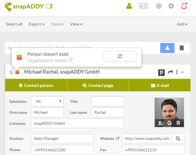Select the E-mail tab
The height and width of the screenshot is (155, 196).
pyautogui.click(x=160, y=85)
